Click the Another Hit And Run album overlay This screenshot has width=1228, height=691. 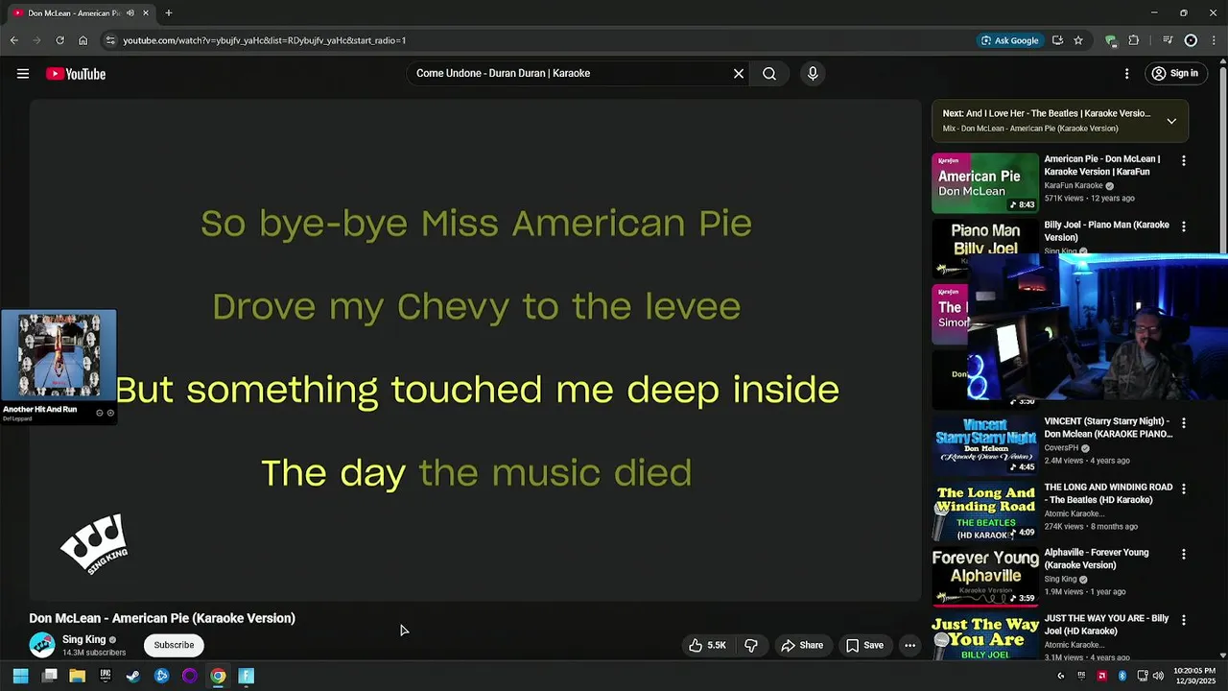[59, 367]
